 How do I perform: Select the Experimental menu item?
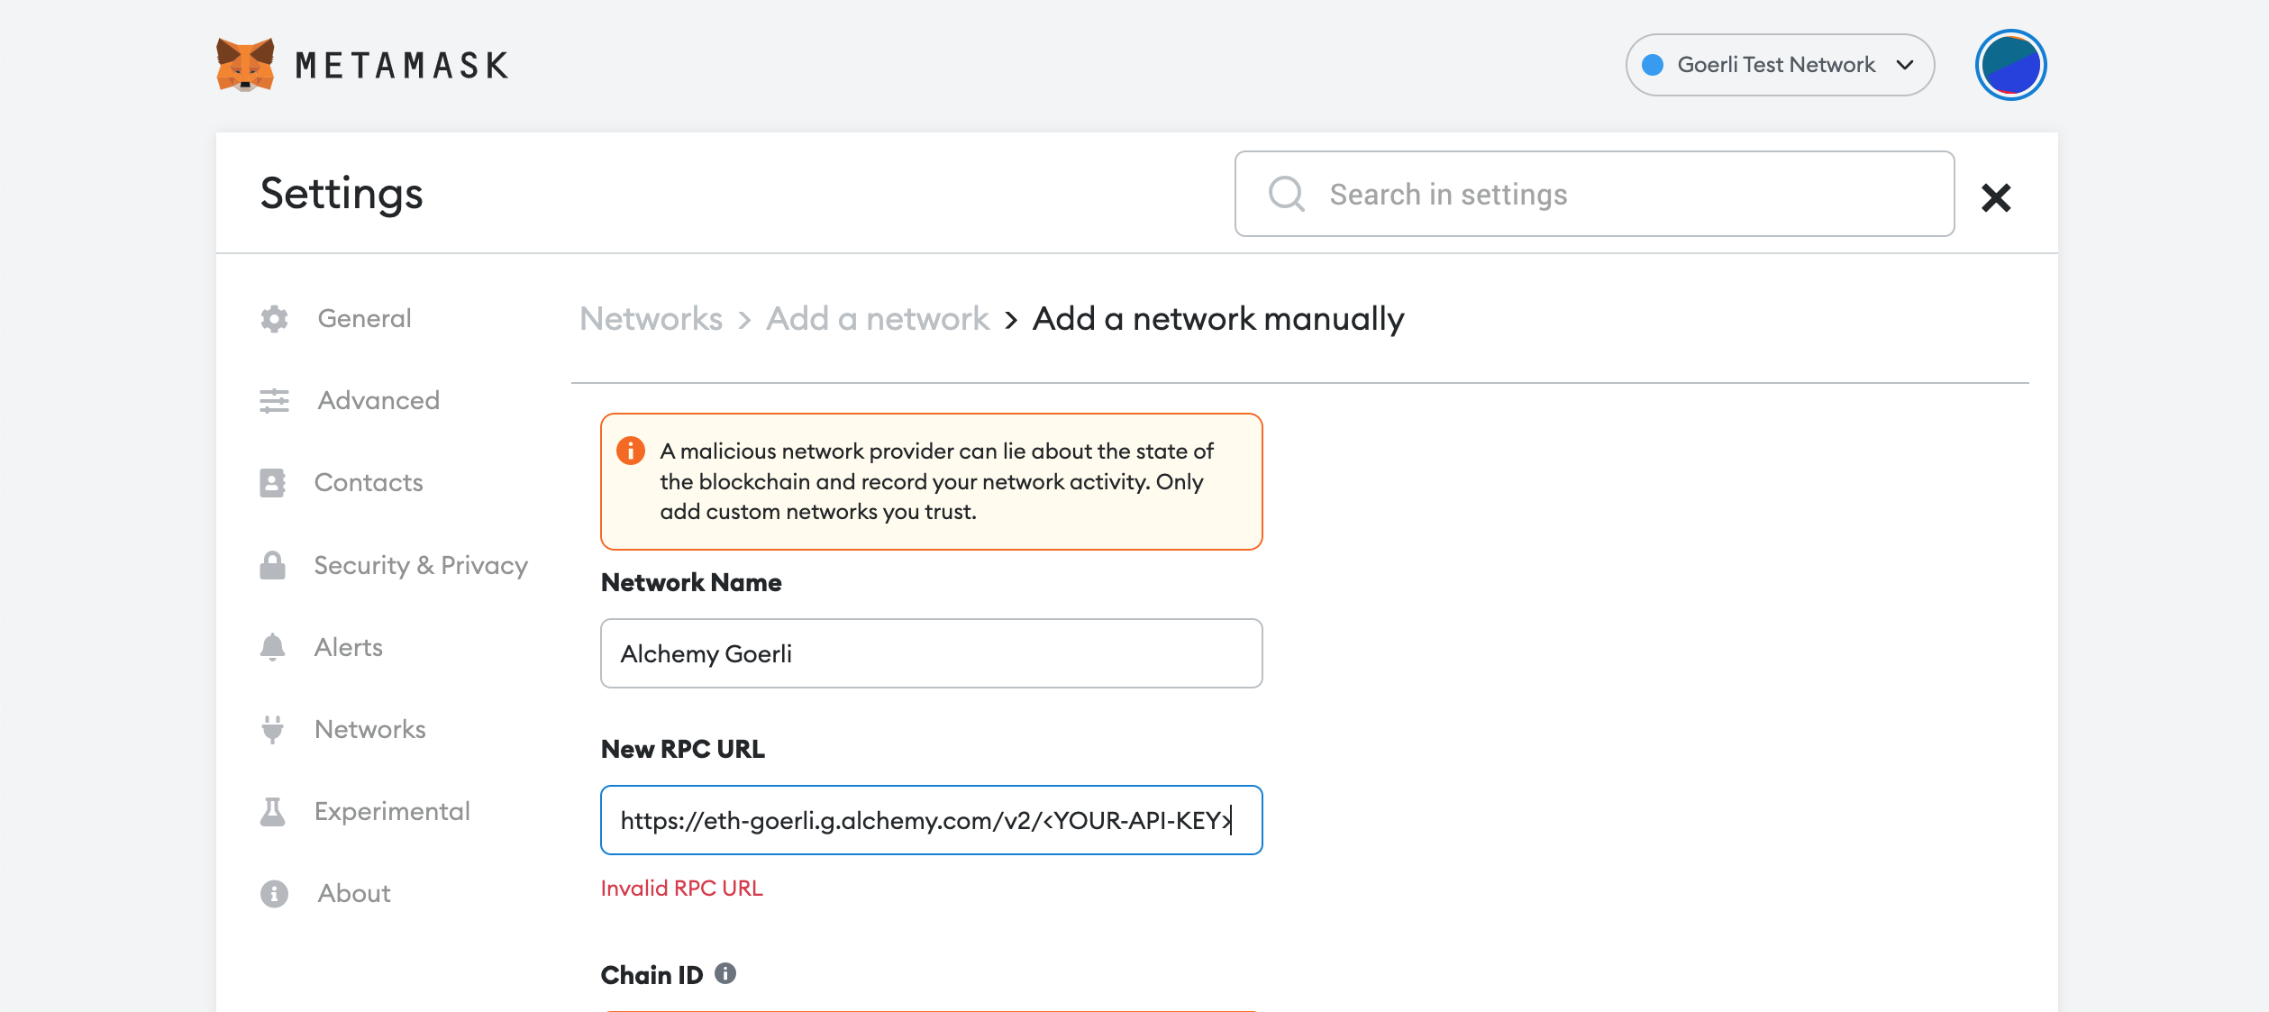[x=392, y=809]
